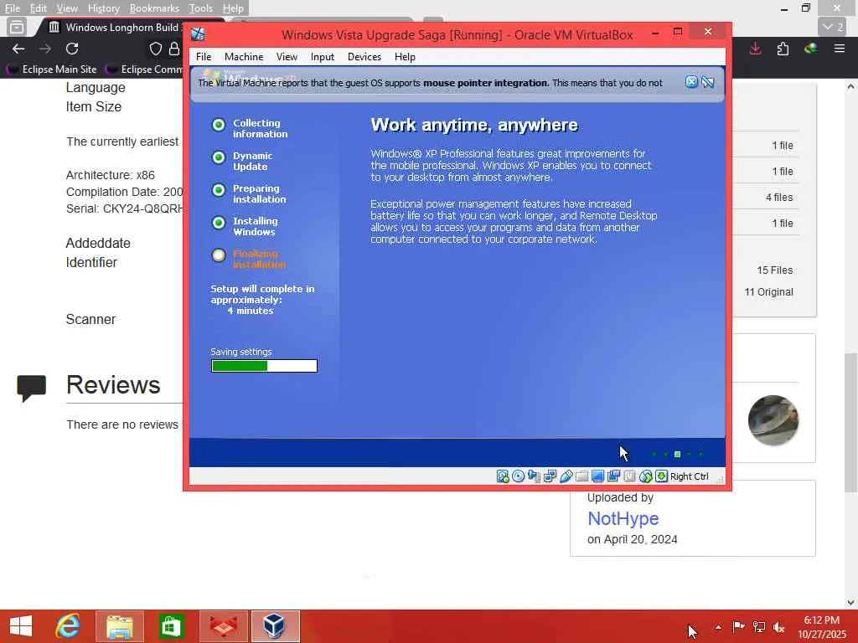Open the VirtualBox Input menu
Viewport: 858px width, 643px height.
point(323,57)
